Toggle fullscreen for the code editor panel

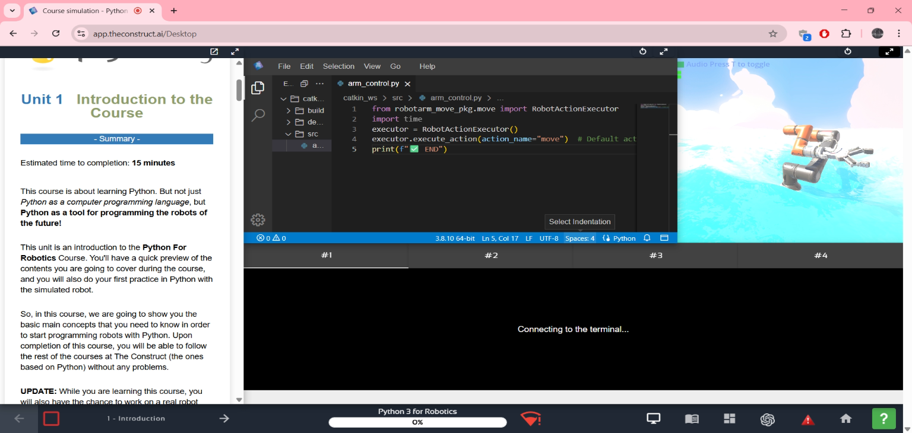click(x=664, y=52)
